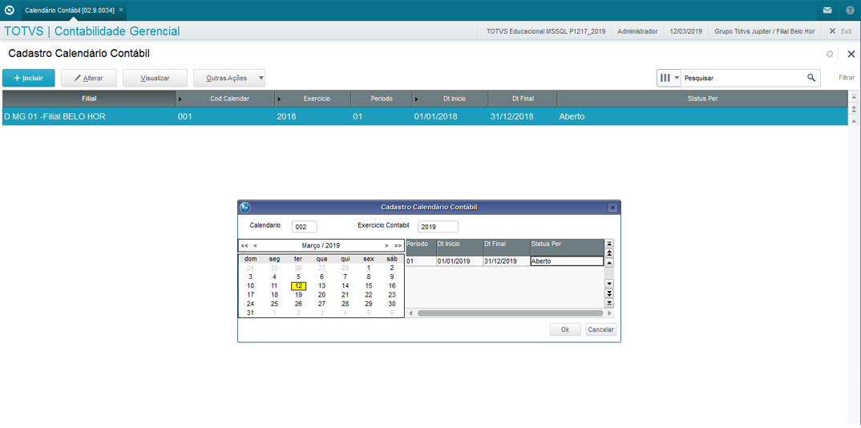Image resolution: width=861 pixels, height=428 pixels.
Task: Click the dialog horizontal scrollbar thumb
Action: [510, 313]
